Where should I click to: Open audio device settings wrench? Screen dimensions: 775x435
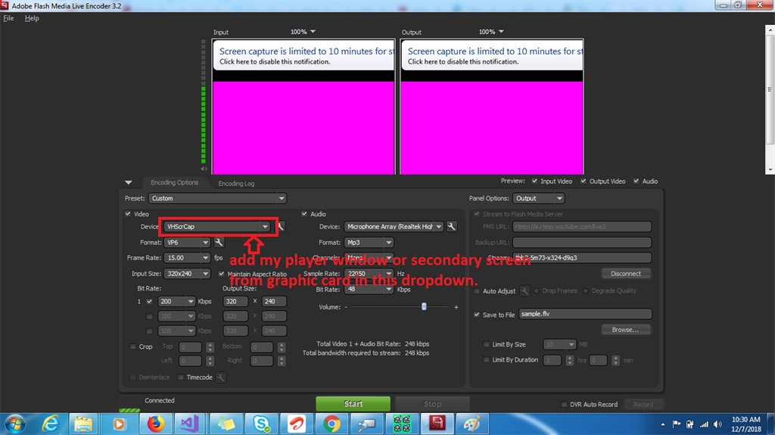[451, 226]
